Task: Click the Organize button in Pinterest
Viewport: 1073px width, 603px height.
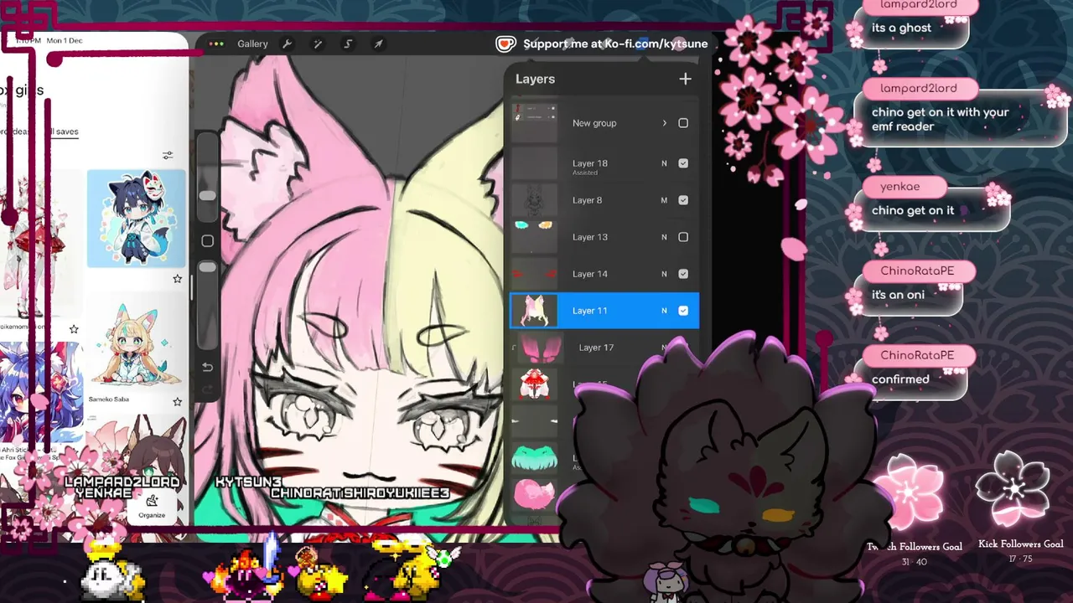Action: (152, 506)
